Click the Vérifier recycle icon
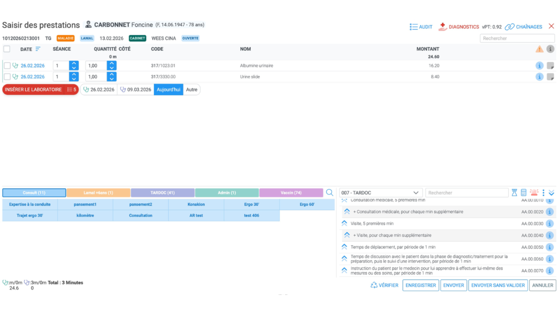The width and height of the screenshot is (558, 319). click(x=374, y=285)
